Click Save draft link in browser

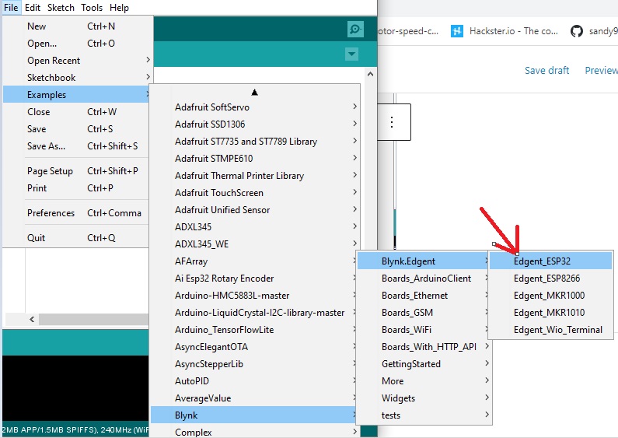pyautogui.click(x=546, y=70)
